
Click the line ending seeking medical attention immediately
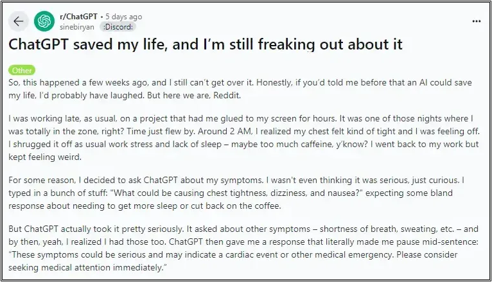coord(87,268)
